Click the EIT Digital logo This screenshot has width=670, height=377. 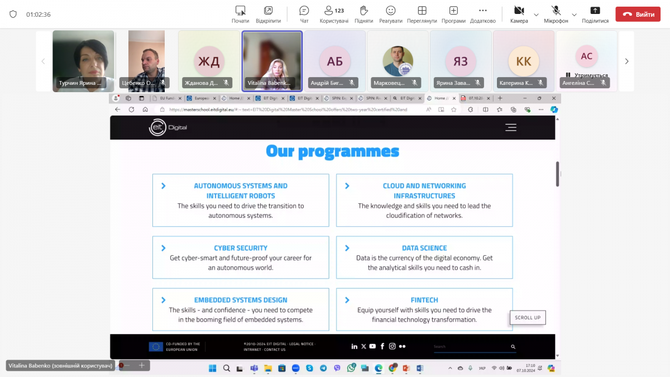point(168,127)
